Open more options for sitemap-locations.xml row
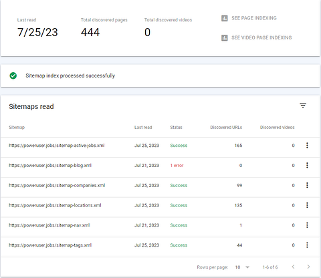The image size is (321, 278). 307,205
